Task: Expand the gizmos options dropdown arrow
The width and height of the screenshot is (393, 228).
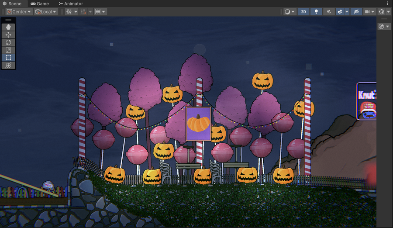Action: click(x=389, y=11)
